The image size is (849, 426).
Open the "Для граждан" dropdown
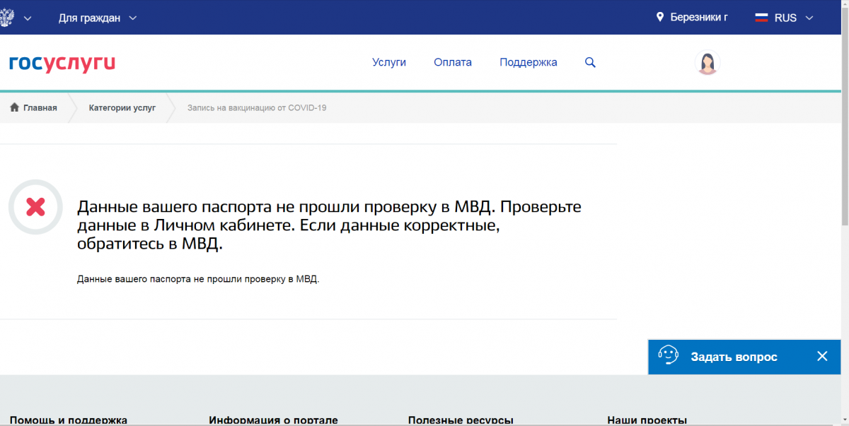[x=98, y=18]
